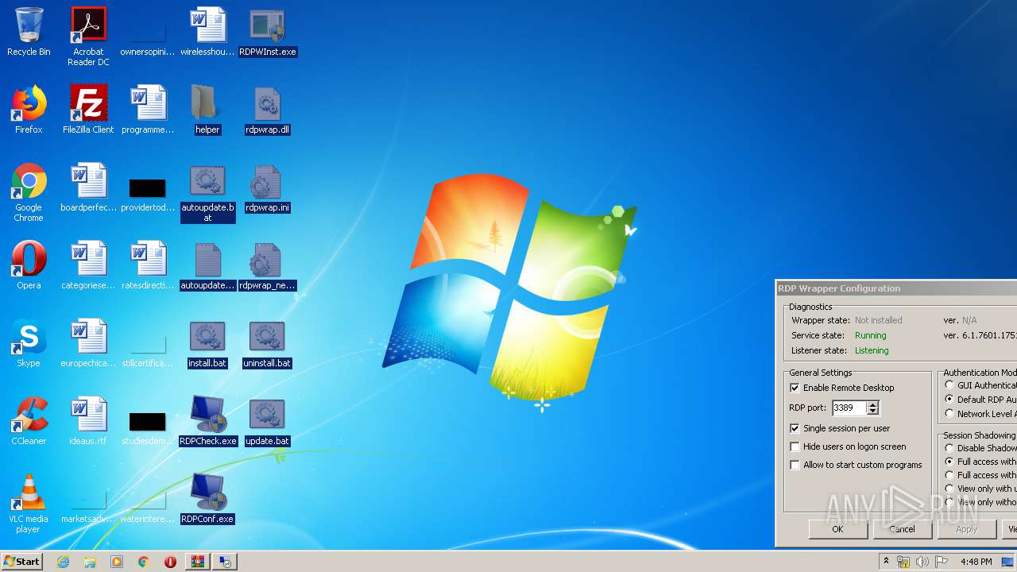Screen dimensions: 1017x572
Task: Select the ratesdirecti... Word document
Action: pos(148,265)
